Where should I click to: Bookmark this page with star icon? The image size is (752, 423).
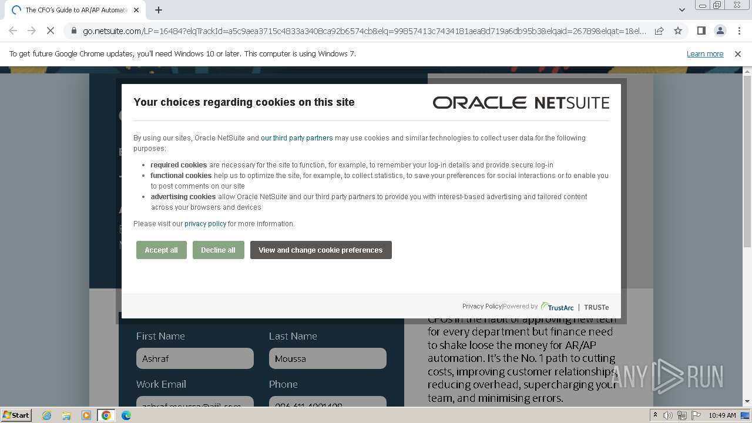(x=678, y=31)
